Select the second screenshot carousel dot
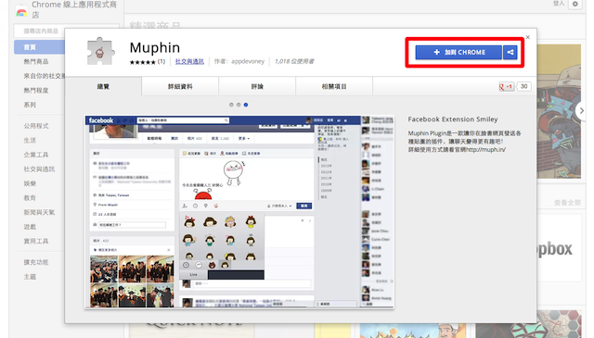 click(x=239, y=105)
